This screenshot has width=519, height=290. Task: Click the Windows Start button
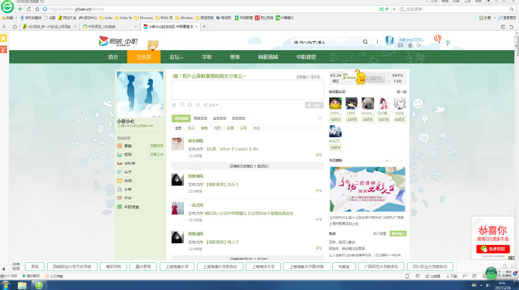(6, 285)
